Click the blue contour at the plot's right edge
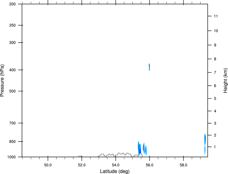Viewport: 228px width, 174px height. [205, 144]
